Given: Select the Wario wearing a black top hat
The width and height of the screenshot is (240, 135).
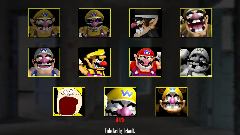Looking at the screenshot, I should point(145,23).
